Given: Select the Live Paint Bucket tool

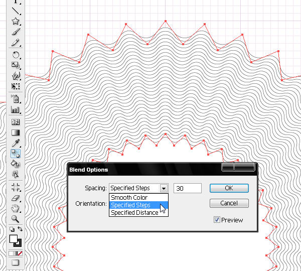Looking at the screenshot, I should [x=16, y=164].
